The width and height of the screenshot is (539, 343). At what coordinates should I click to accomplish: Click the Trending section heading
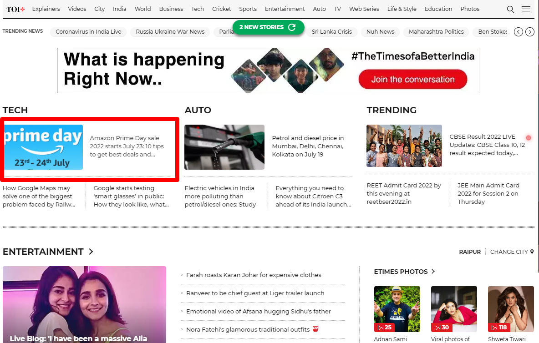pyautogui.click(x=392, y=110)
